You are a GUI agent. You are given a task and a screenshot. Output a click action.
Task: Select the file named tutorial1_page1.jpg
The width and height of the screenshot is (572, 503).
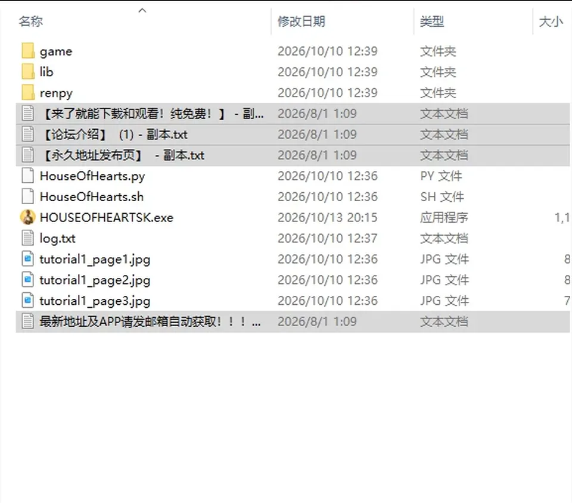(95, 260)
